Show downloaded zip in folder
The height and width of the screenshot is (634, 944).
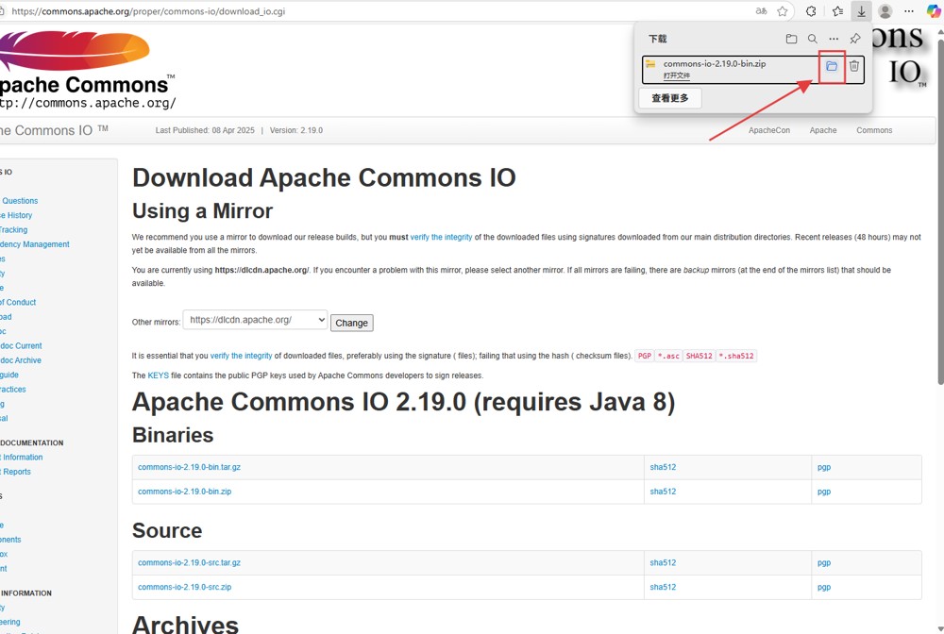[832, 66]
